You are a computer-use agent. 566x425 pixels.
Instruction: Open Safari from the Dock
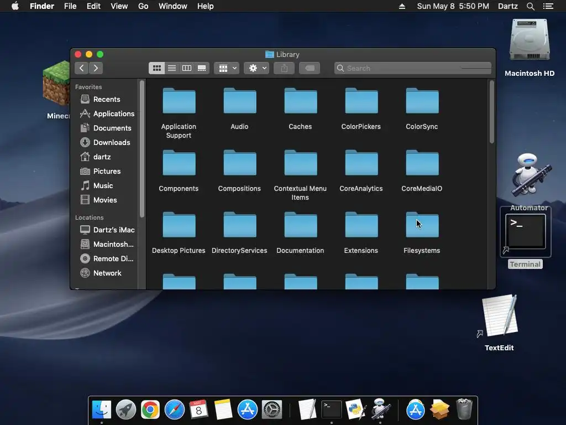pos(174,410)
